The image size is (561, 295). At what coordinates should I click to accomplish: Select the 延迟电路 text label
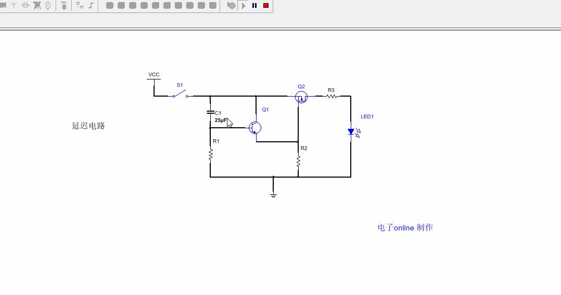88,126
